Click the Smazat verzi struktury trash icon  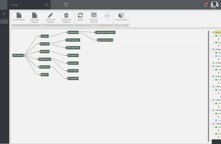pos(66,15)
